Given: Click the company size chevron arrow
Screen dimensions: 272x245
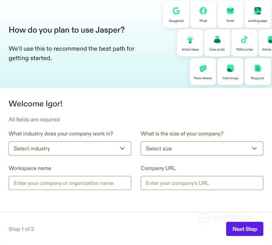Looking at the screenshot, I should 255,148.
